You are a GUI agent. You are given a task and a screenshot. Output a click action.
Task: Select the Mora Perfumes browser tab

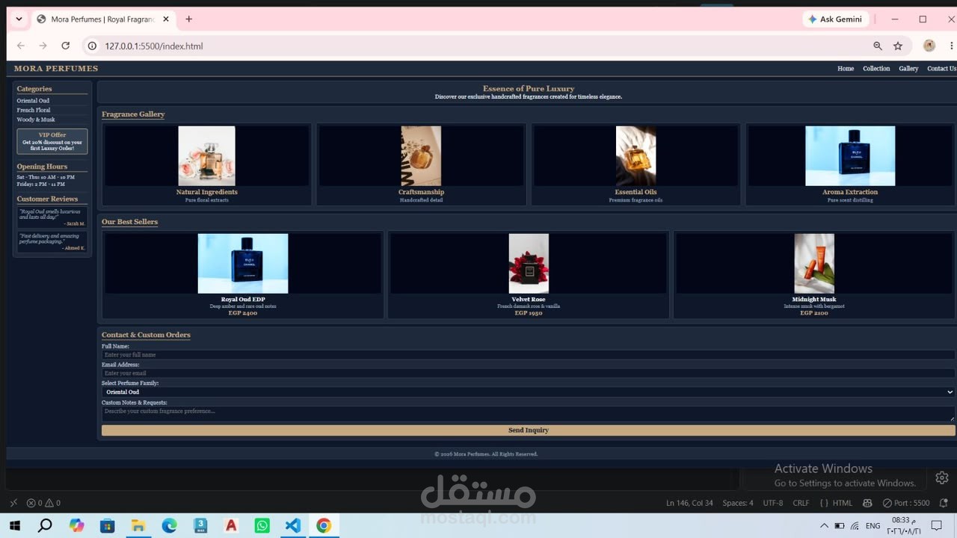[103, 19]
